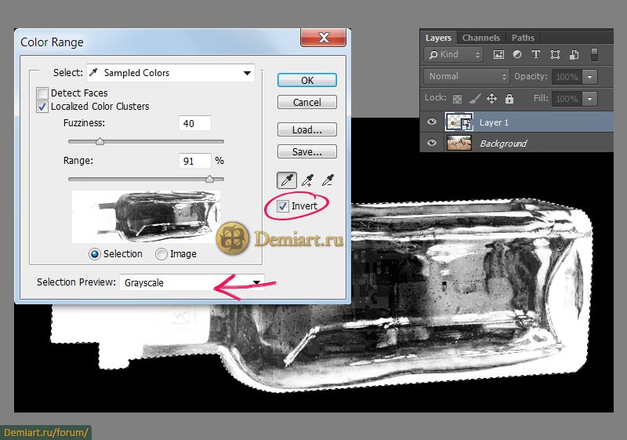Click the Layer 1 thumbnail
The width and height of the screenshot is (627, 440).
[x=458, y=122]
